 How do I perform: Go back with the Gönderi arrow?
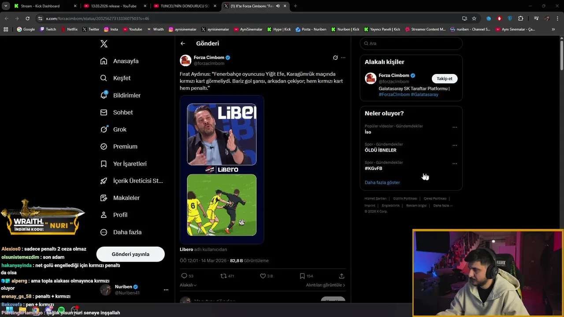[183, 44]
